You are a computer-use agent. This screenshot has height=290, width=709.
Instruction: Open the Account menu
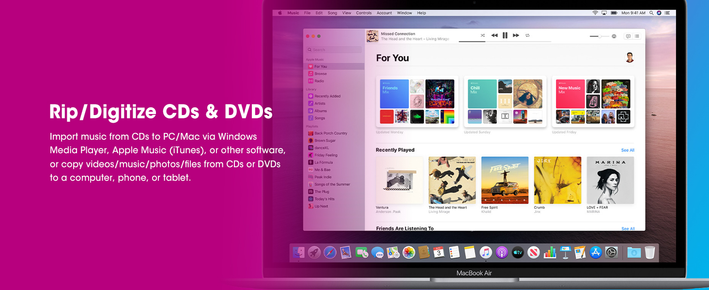[385, 13]
